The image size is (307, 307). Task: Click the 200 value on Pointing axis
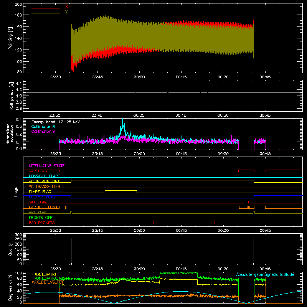click(x=18, y=4)
